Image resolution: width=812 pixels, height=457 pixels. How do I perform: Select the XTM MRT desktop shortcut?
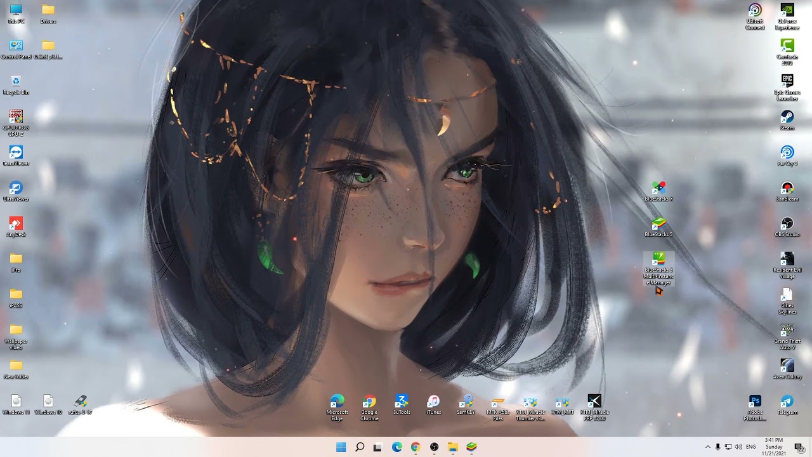562,405
